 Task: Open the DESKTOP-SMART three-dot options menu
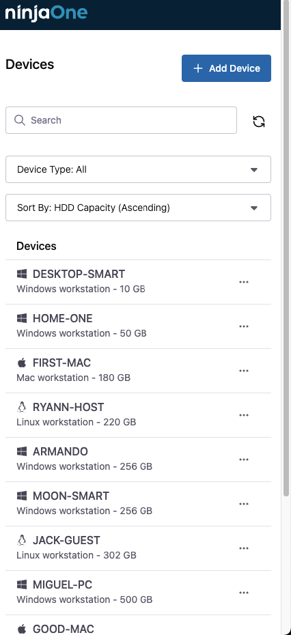(244, 282)
